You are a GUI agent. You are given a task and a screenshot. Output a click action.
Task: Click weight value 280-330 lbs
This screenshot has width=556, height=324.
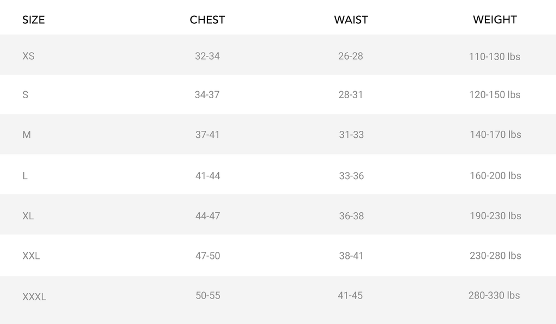pyautogui.click(x=494, y=295)
